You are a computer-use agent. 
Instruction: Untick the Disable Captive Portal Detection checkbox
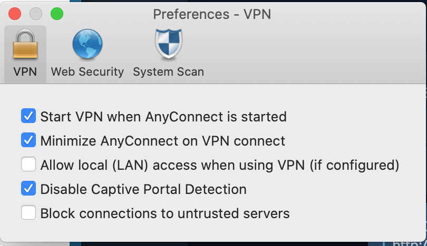point(28,189)
